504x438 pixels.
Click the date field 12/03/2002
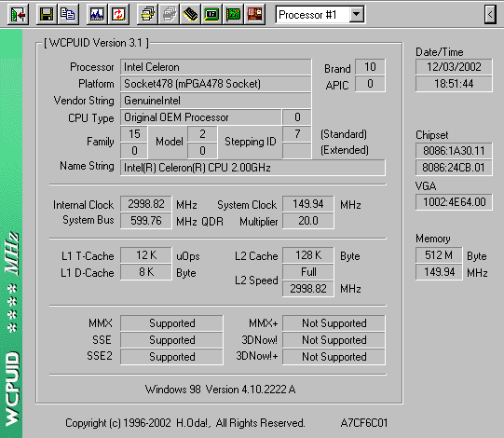click(x=454, y=67)
